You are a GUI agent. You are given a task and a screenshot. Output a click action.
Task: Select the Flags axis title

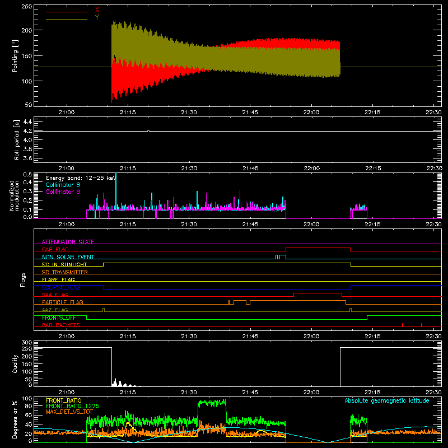click(22, 279)
